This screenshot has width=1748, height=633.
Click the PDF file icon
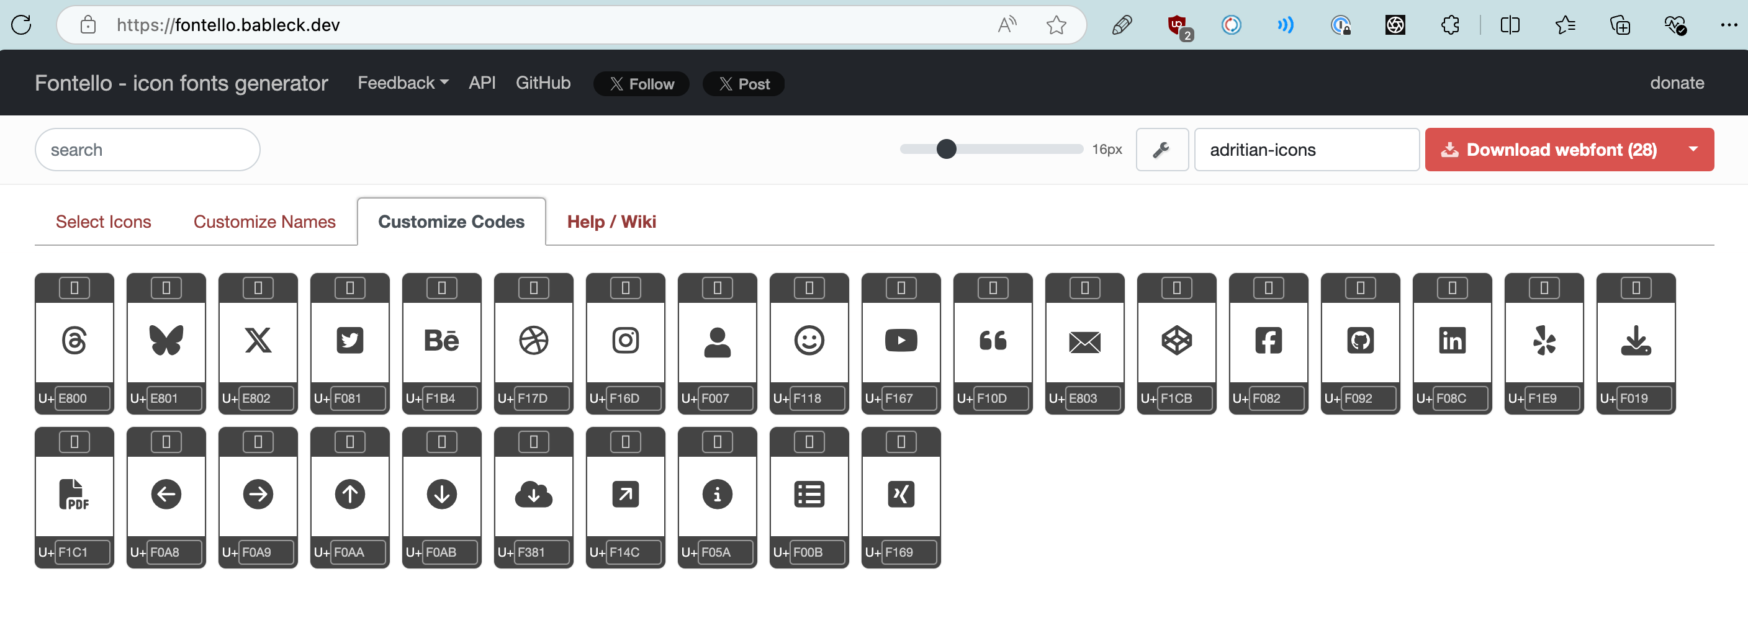74,494
